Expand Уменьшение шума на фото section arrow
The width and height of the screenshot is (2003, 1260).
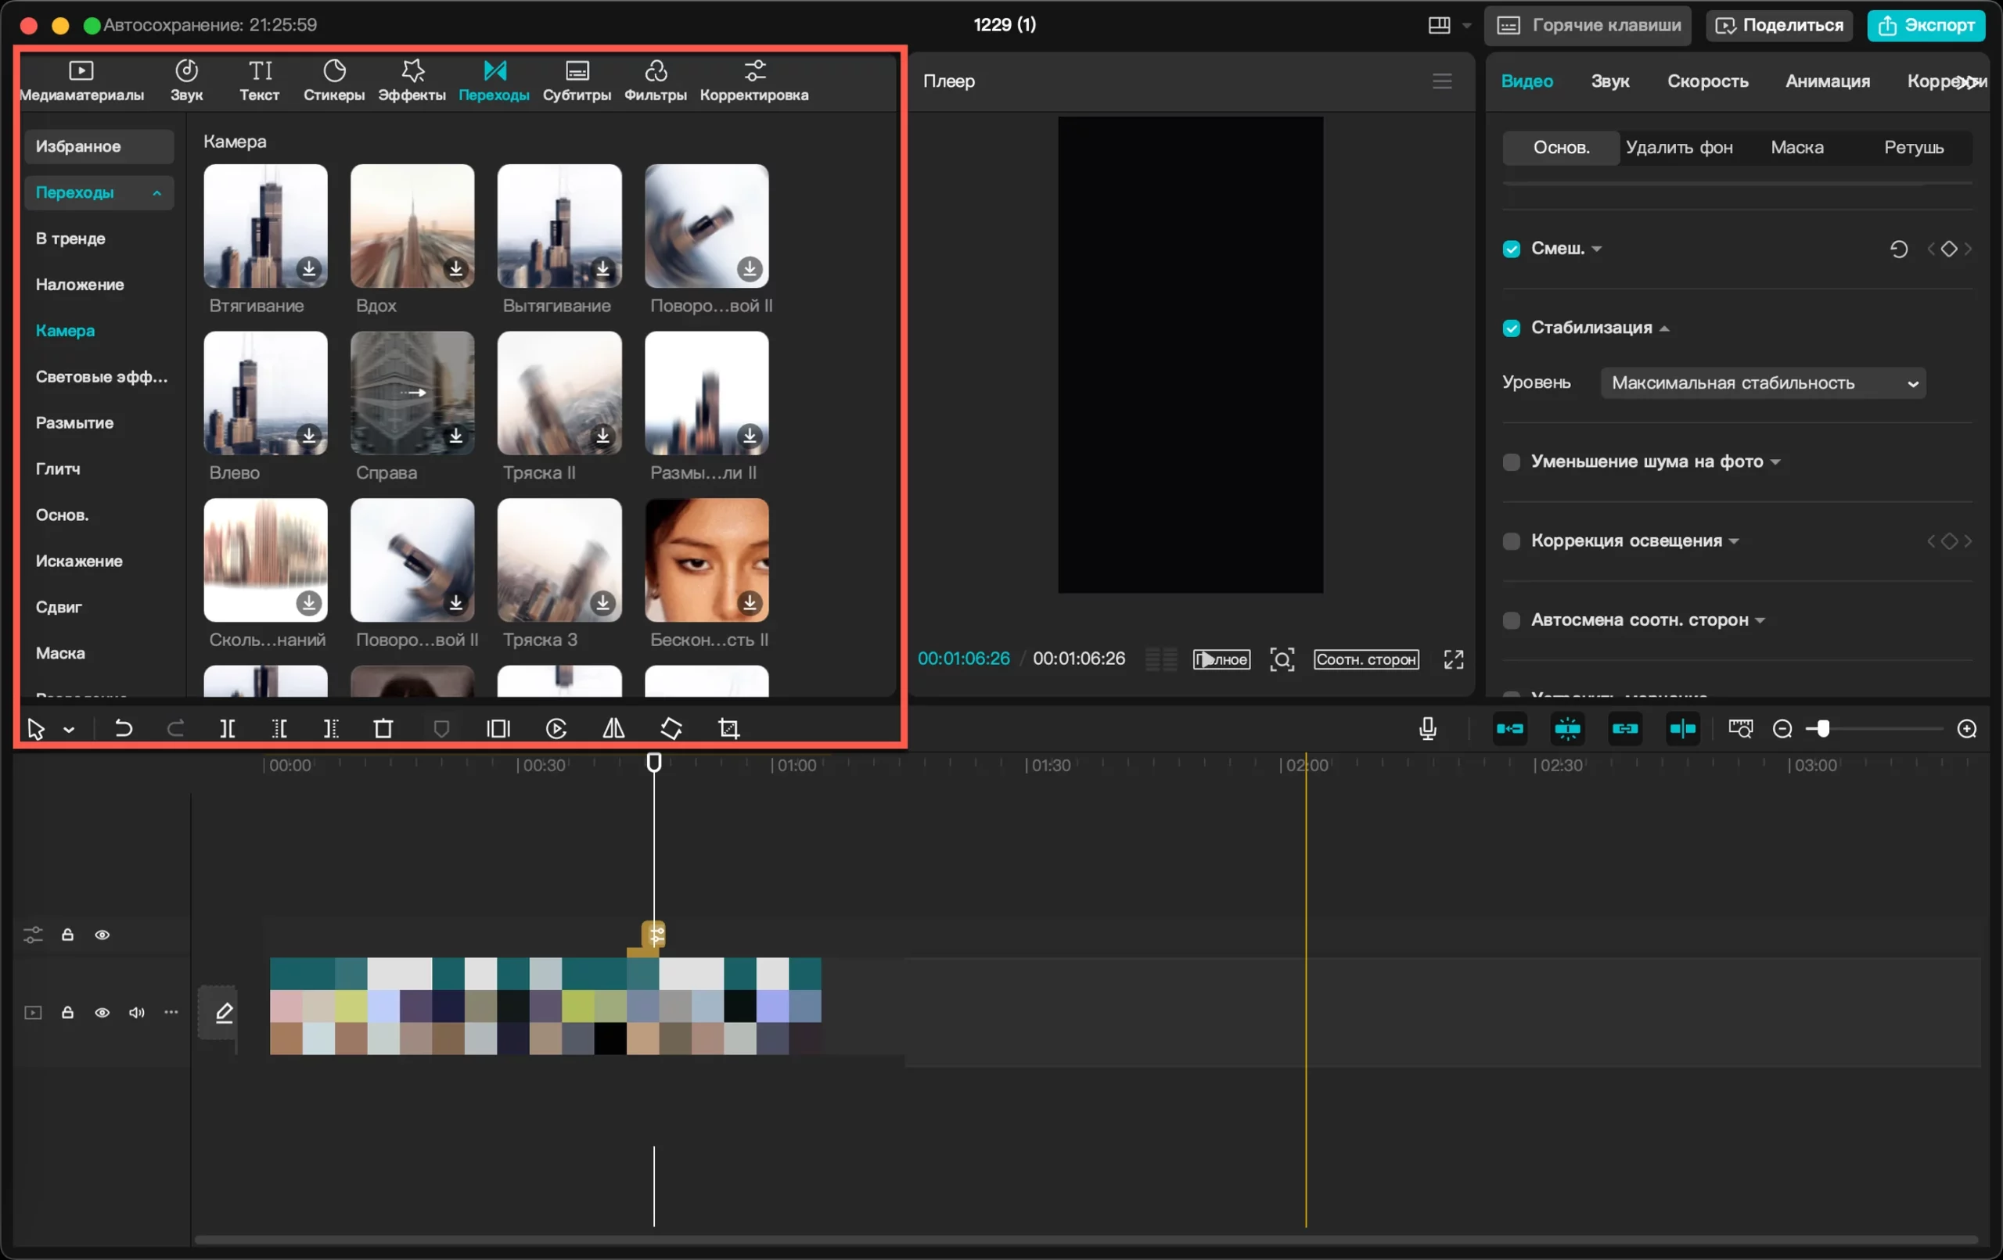point(1775,461)
